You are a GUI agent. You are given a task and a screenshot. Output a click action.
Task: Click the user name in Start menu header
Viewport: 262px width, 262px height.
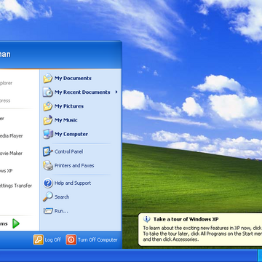(x=5, y=54)
